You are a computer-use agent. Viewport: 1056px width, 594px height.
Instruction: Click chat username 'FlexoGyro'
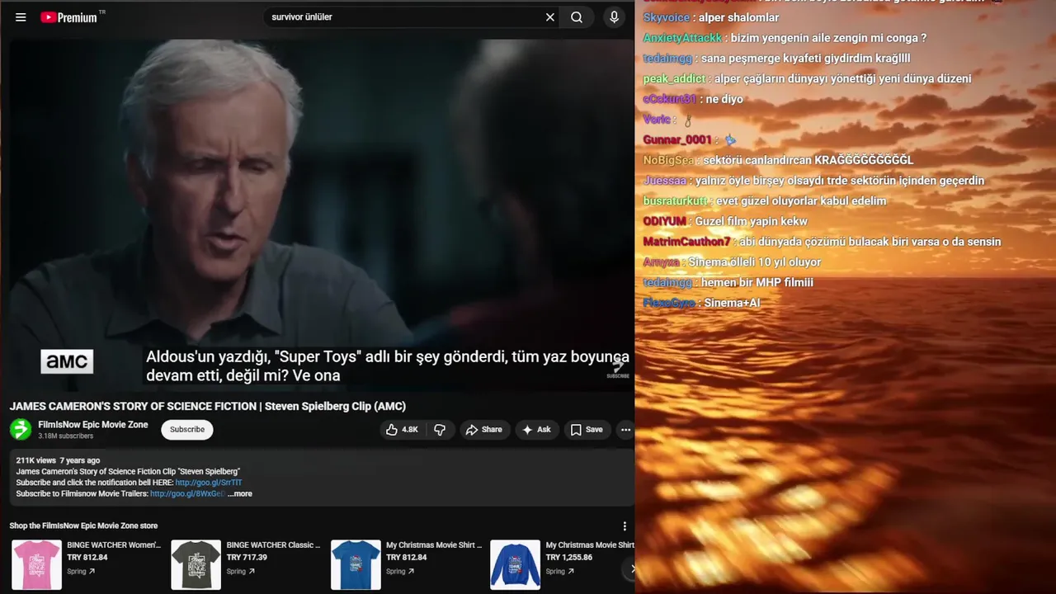(x=669, y=303)
